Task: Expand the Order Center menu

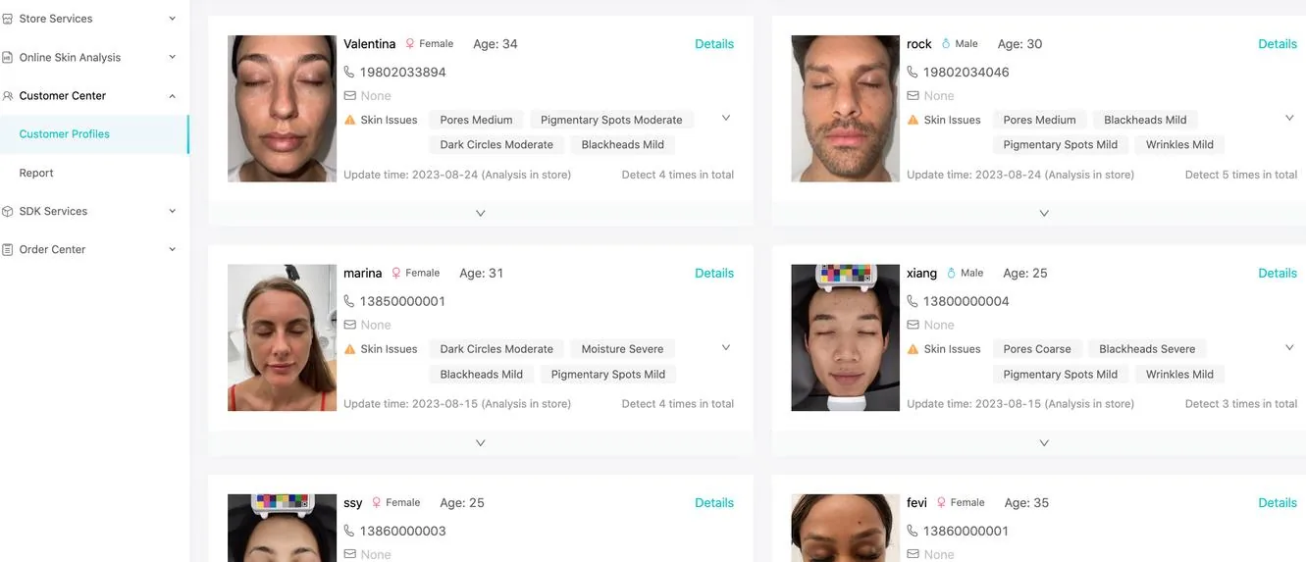Action: click(173, 249)
